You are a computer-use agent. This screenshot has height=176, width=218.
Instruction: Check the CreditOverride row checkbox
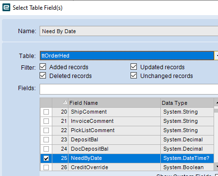pyautogui.click(x=46, y=167)
